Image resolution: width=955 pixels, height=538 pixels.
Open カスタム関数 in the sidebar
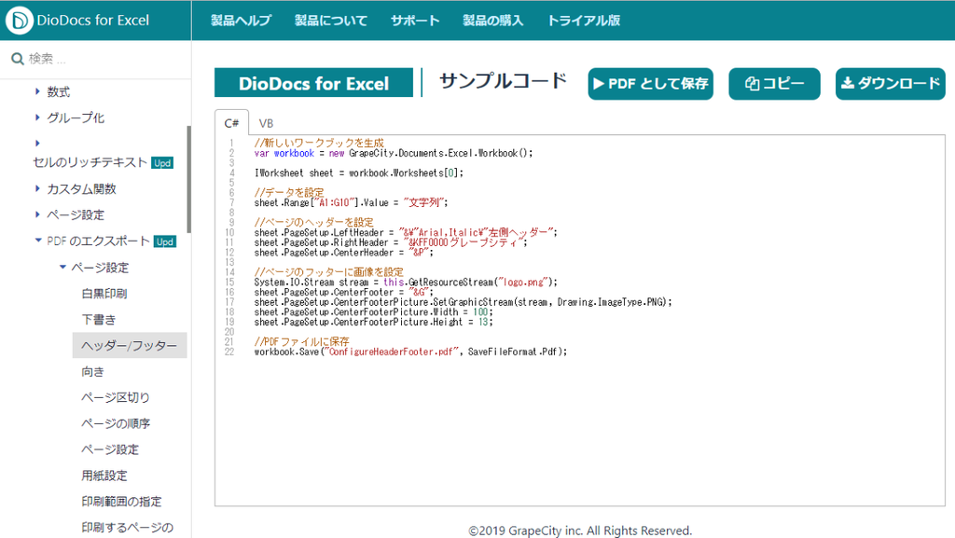82,189
